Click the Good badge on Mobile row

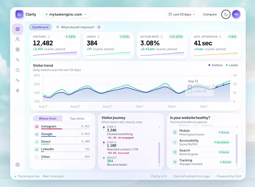coord(224,133)
